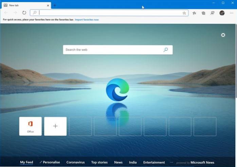
Task: Add page to favorites with star icon
Action: coord(184,13)
